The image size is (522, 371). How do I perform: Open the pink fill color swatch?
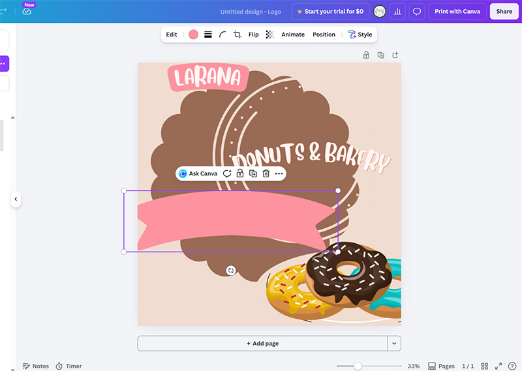click(193, 35)
